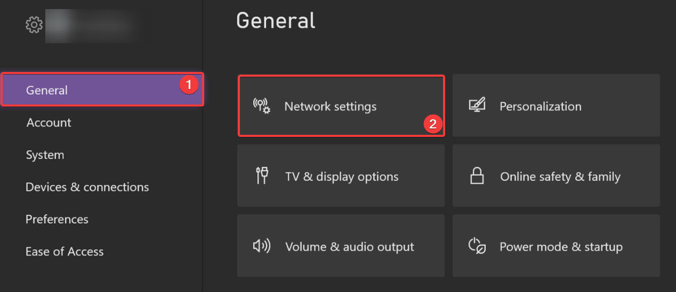Click the Settings gear icon
Viewport: 676px width, 292px height.
pos(34,25)
